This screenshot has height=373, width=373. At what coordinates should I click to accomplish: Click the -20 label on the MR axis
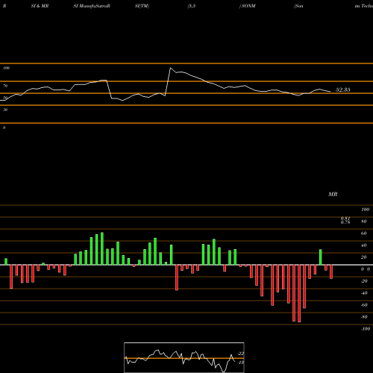click(364, 281)
